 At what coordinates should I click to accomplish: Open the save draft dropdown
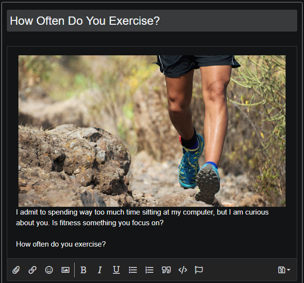pyautogui.click(x=284, y=270)
